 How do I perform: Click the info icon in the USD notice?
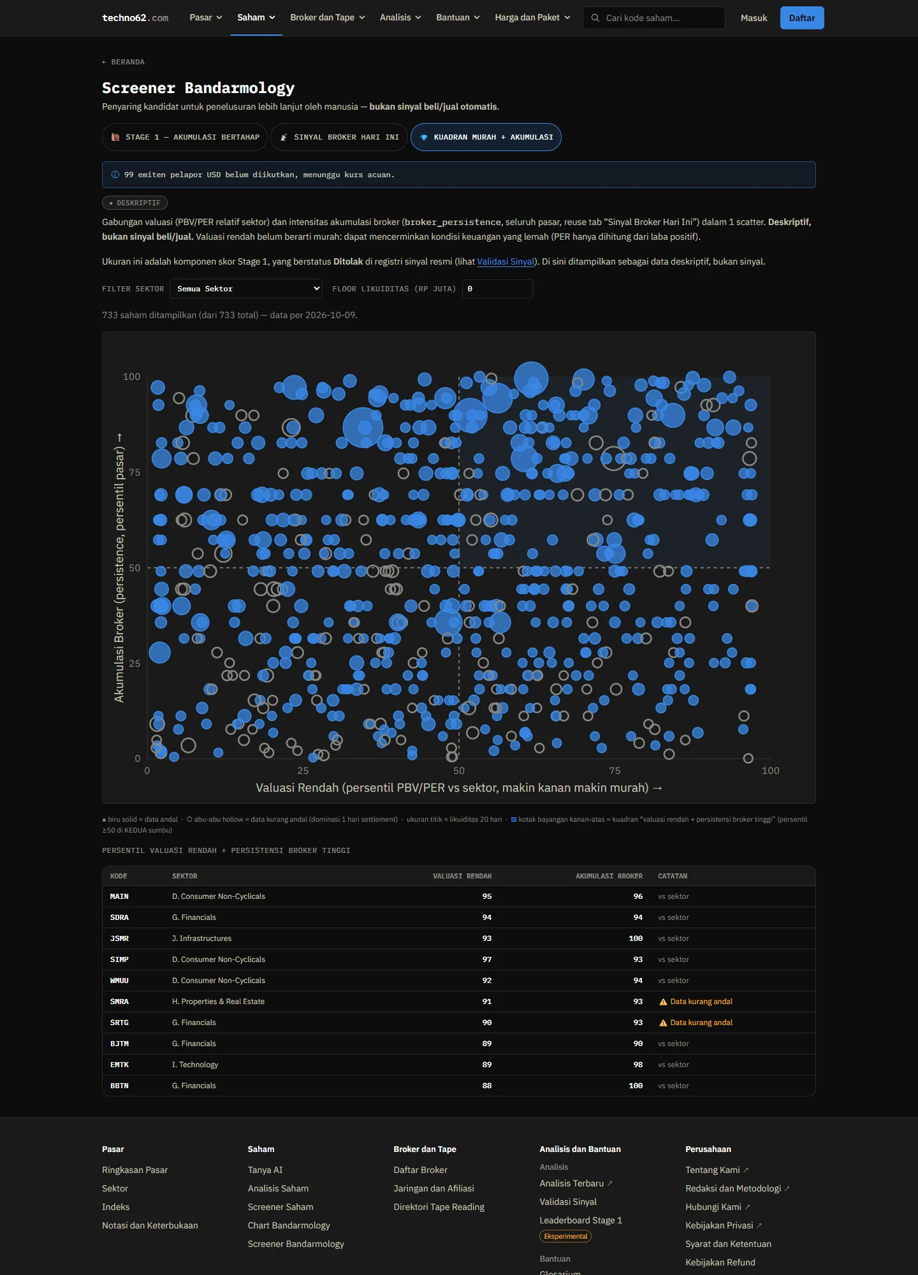click(x=115, y=175)
